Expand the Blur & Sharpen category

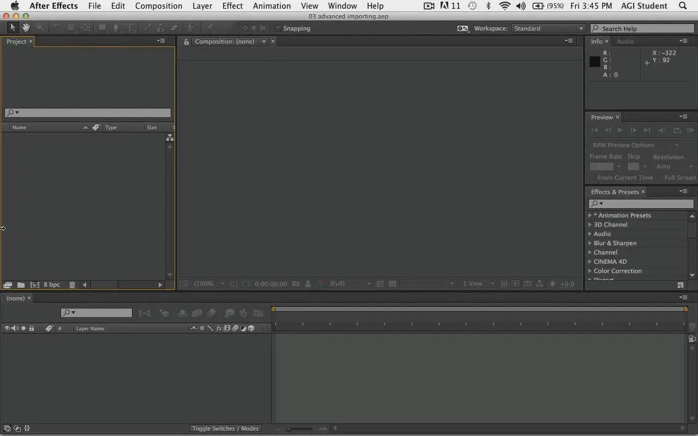point(590,243)
